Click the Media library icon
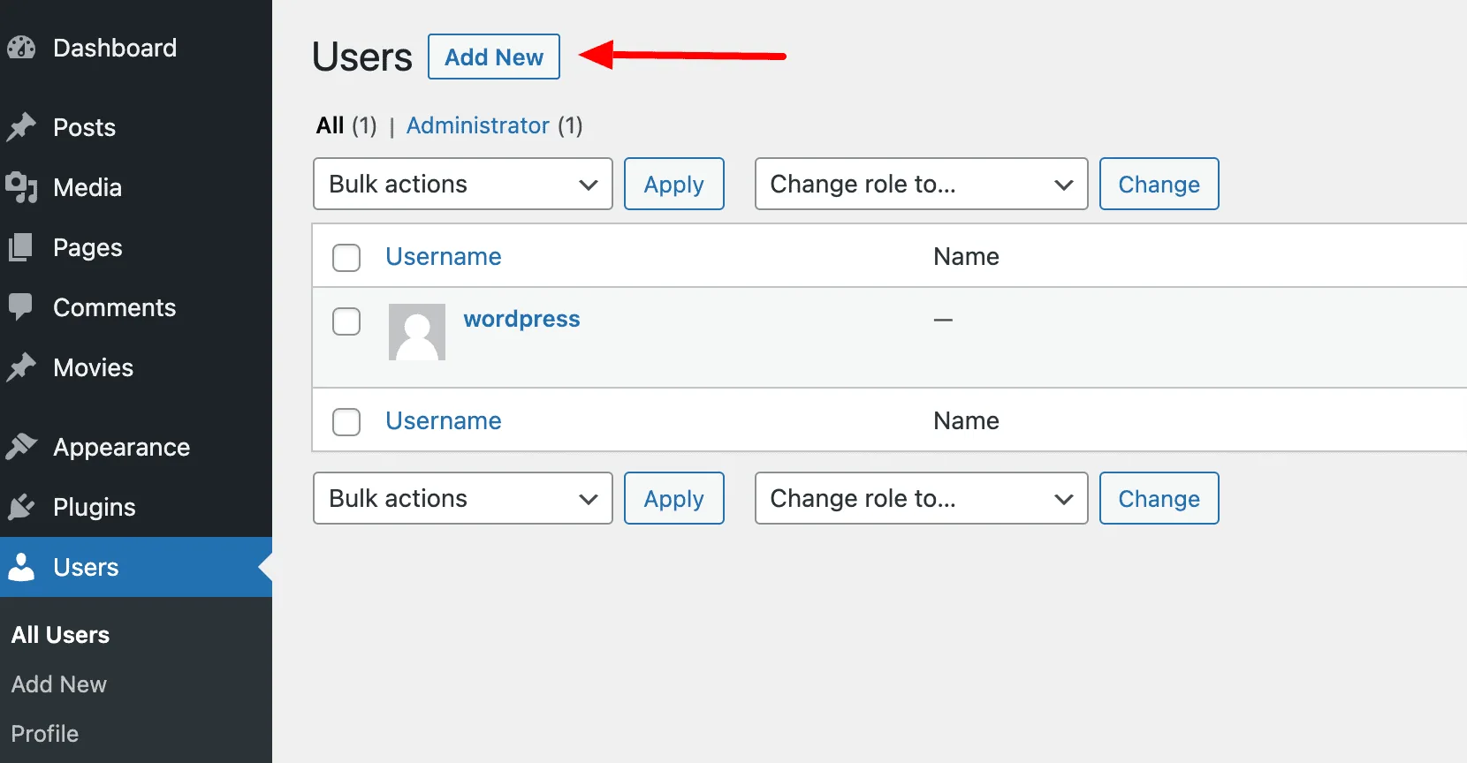The image size is (1467, 763). (21, 187)
